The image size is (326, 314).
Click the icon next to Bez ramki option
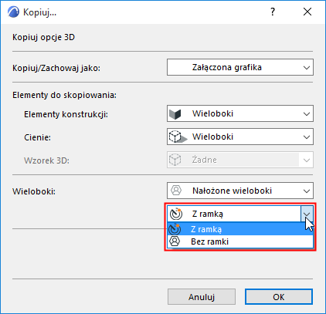pos(175,241)
